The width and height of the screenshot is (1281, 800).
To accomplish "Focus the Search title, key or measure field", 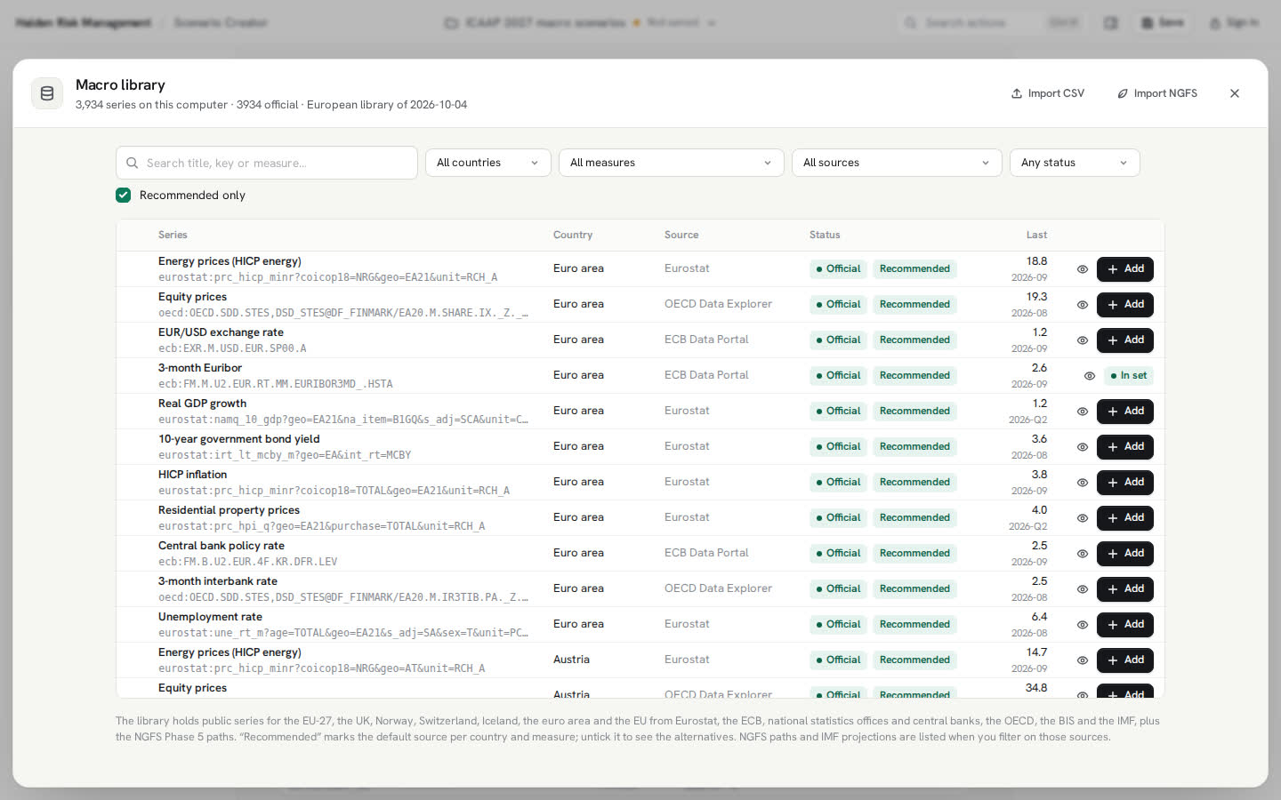I will point(267,163).
